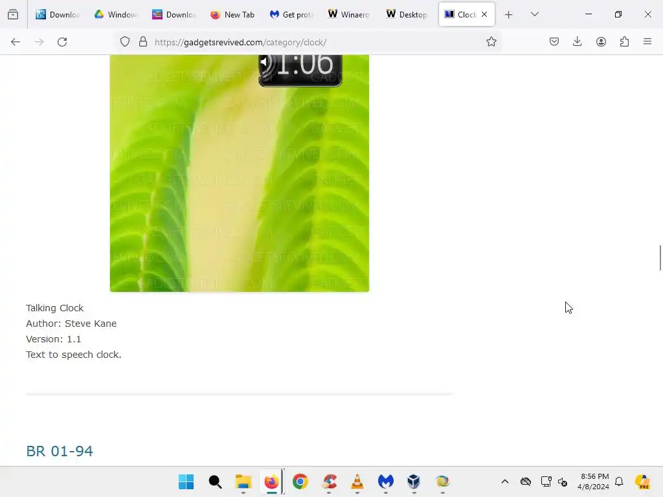Switch to the New Tab tab
663x497 pixels.
232,14
